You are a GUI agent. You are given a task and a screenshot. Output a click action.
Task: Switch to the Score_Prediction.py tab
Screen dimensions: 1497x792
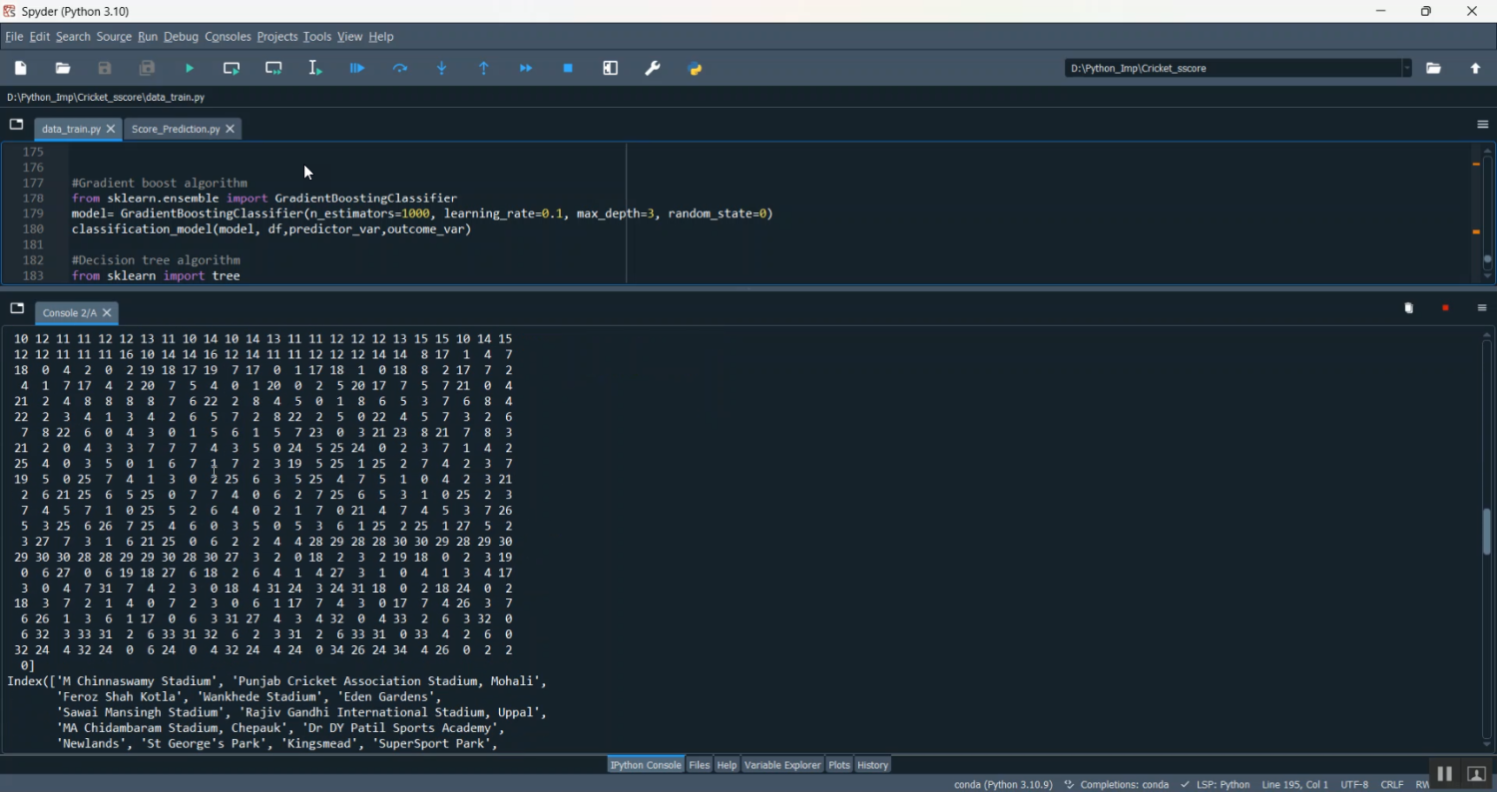[x=175, y=130]
